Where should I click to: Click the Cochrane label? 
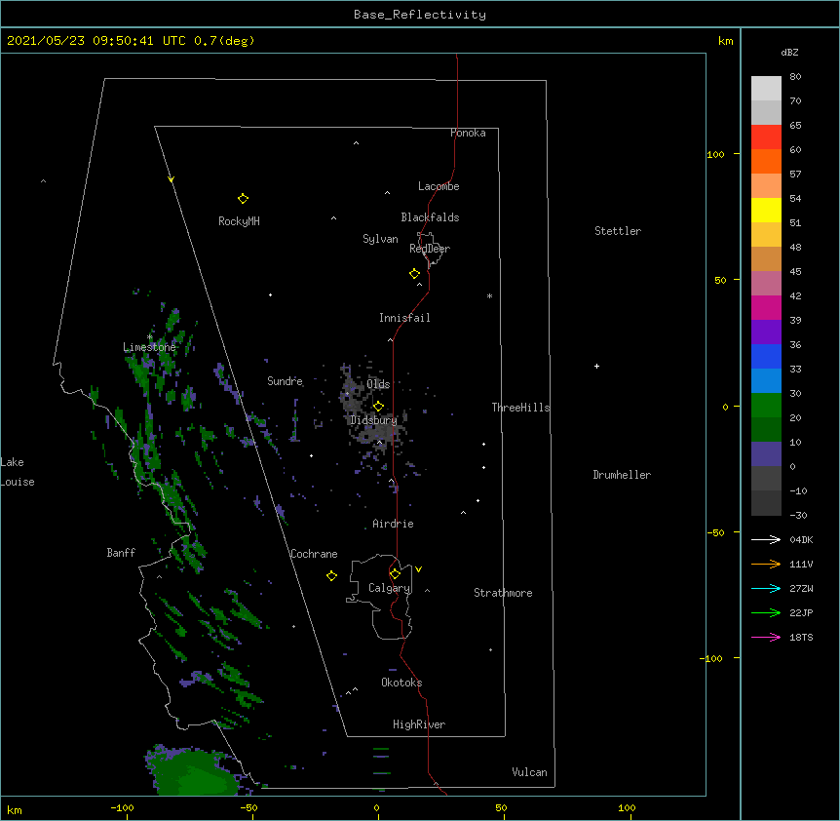[x=314, y=554]
